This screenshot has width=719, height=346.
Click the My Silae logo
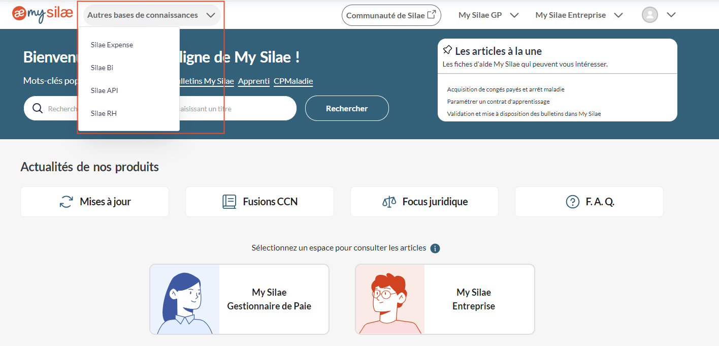42,14
